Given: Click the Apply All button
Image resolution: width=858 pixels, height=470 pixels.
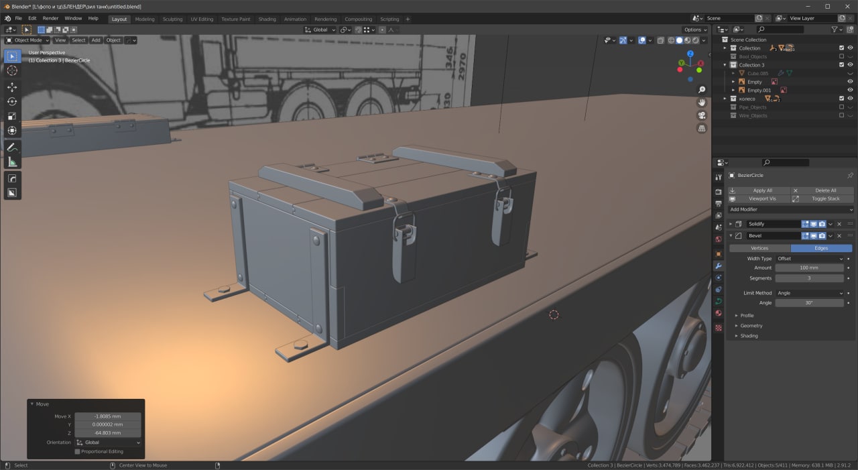Looking at the screenshot, I should 759,190.
